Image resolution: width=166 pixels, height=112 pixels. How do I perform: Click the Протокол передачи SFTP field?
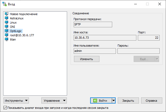93,25
